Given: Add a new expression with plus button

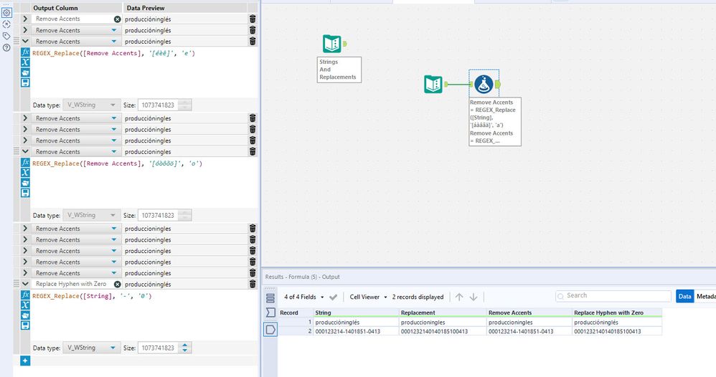Looking at the screenshot, I should pos(25,361).
